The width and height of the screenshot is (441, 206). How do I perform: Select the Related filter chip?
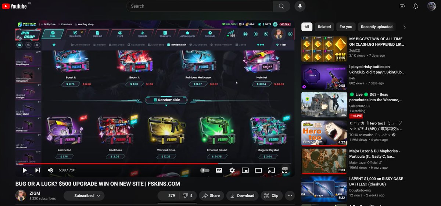pos(324,27)
